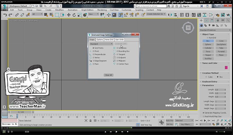Toggle Generate Mapping Coords checkbox
The height and width of the screenshot is (135, 233).
click(x=204, y=113)
